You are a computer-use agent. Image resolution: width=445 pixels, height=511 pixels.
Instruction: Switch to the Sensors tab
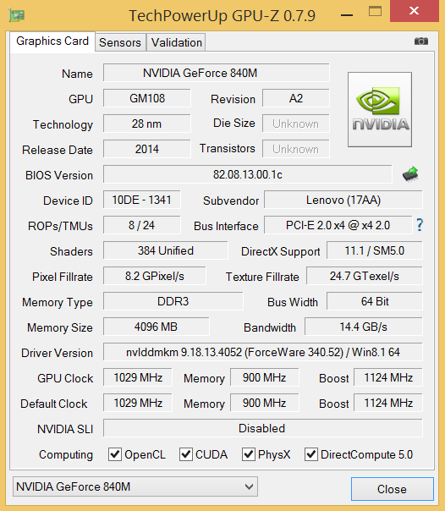120,42
